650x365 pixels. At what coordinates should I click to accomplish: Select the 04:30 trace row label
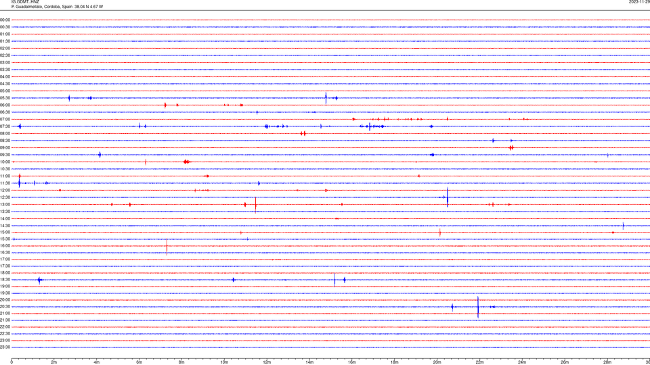pos(5,84)
